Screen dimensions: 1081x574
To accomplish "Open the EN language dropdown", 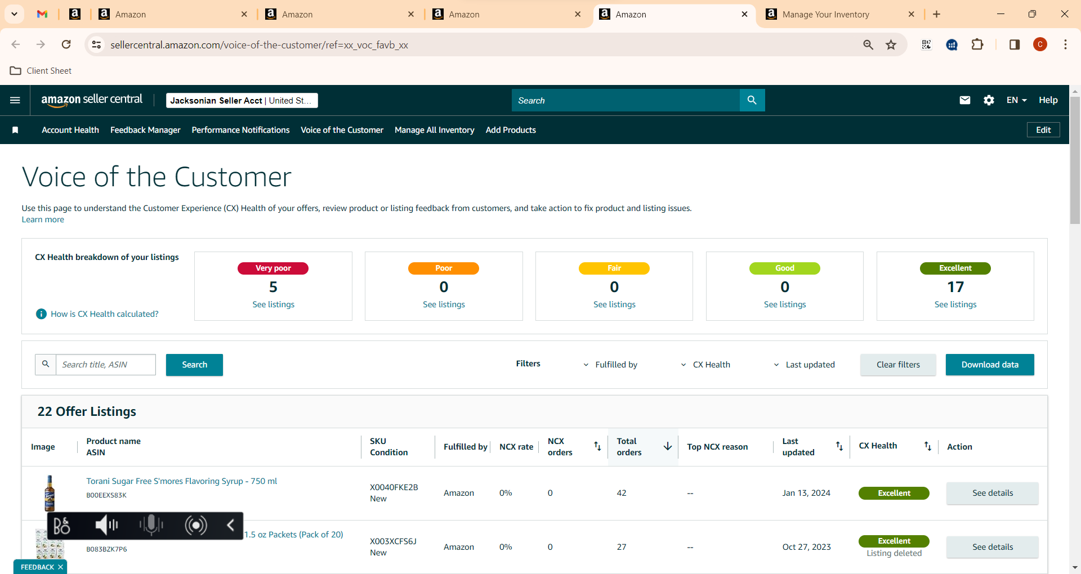I will [1017, 100].
